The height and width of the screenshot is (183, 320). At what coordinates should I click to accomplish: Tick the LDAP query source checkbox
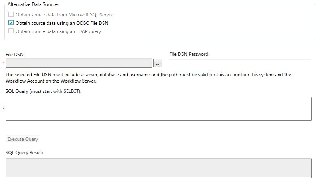click(x=11, y=31)
